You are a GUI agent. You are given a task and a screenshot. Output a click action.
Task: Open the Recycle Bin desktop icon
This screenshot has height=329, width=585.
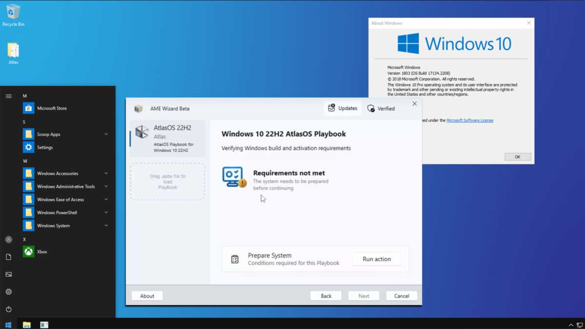pyautogui.click(x=13, y=15)
